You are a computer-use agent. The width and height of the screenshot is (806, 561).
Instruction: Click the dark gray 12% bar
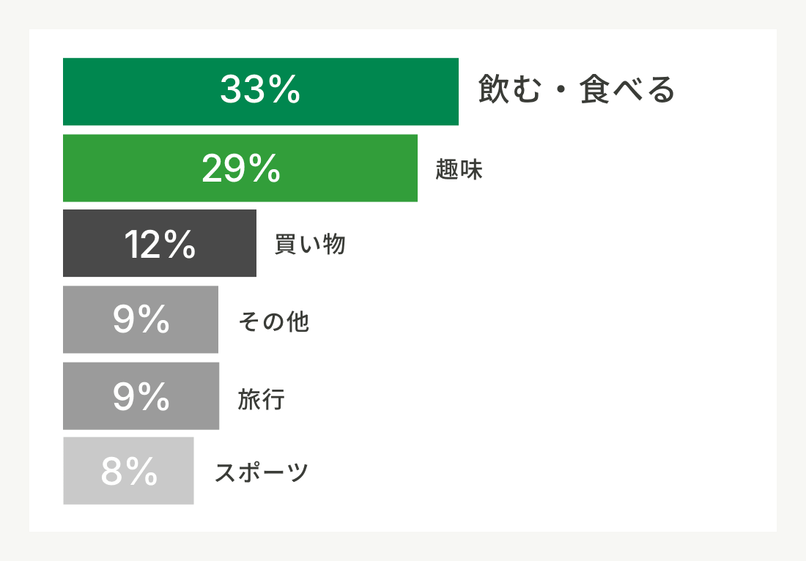(x=159, y=243)
